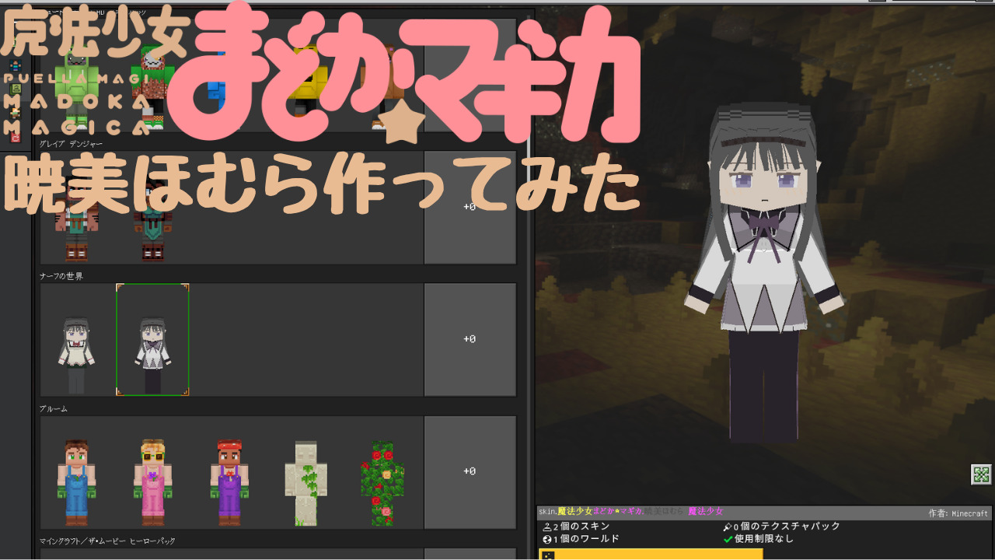Pick the green hoodie skin in top row
995x560 pixels.
[x=76, y=86]
